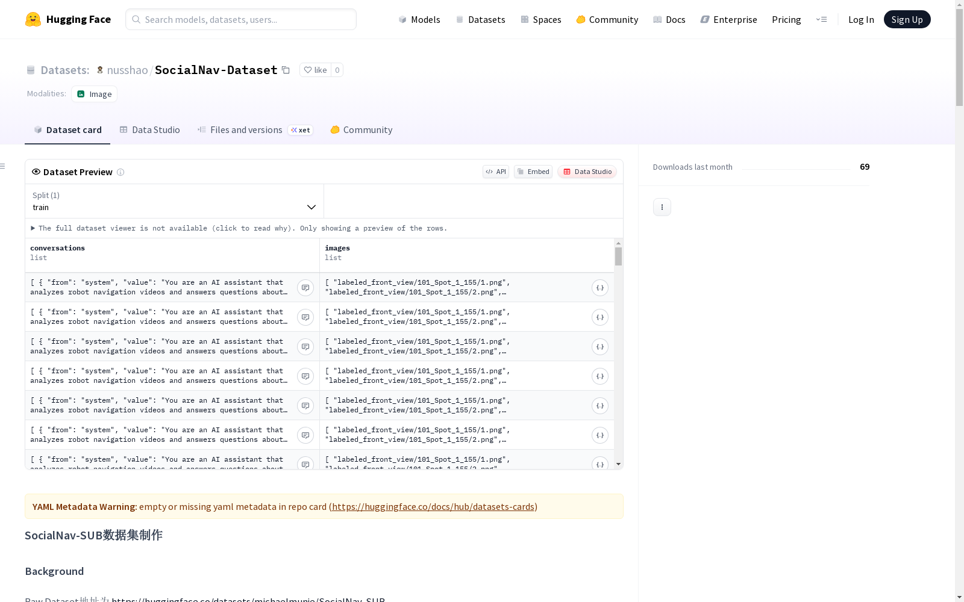
Task: Expand the second row's images JSON icon
Action: click(x=600, y=317)
